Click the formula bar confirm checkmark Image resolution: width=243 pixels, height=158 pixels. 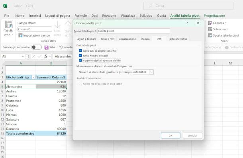39,57
